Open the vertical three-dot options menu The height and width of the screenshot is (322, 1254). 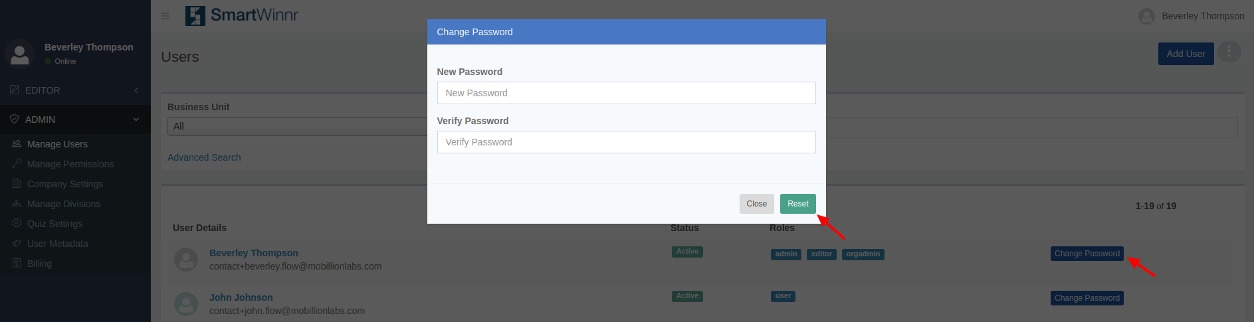(x=1229, y=52)
